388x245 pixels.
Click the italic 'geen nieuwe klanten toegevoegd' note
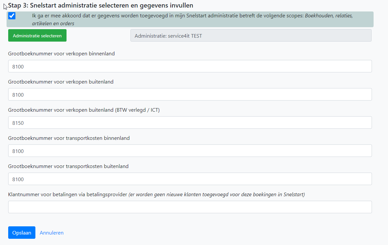216,194
